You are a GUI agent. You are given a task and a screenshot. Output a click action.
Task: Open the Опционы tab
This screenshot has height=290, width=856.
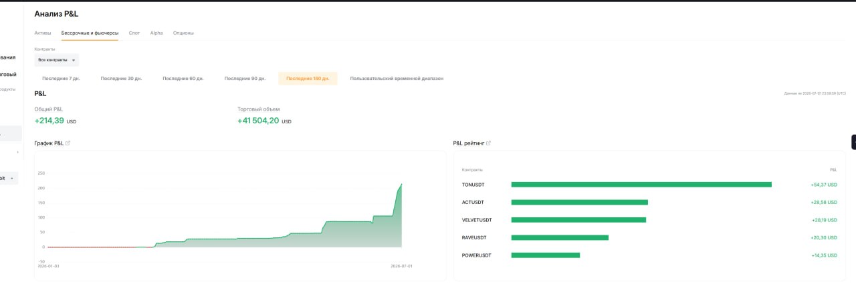point(183,33)
